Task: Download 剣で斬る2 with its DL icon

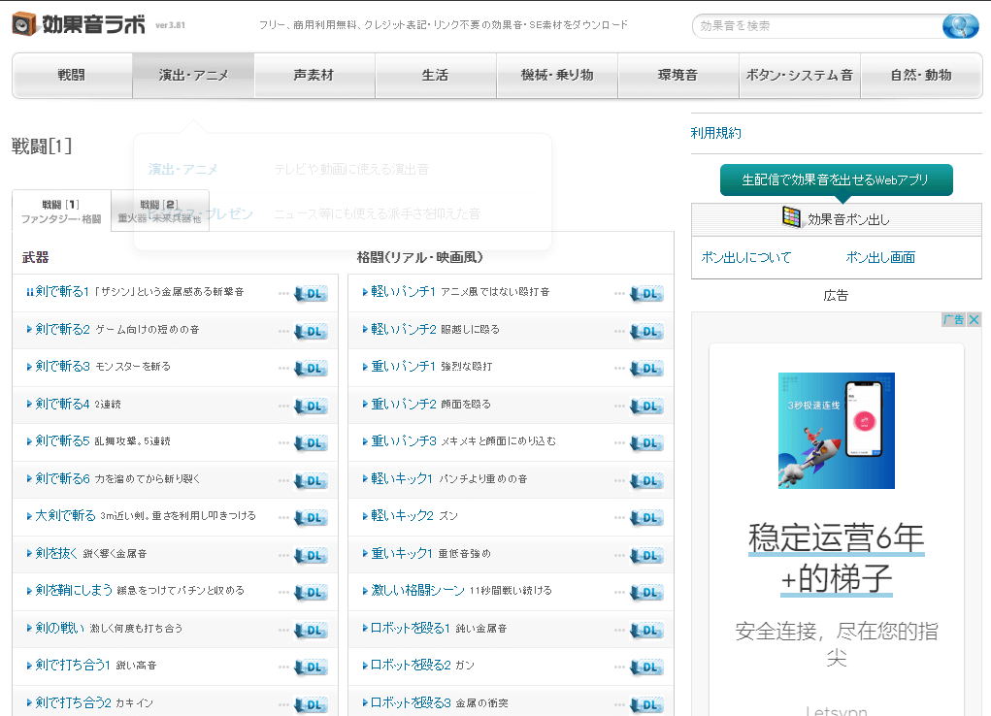Action: 311,331
